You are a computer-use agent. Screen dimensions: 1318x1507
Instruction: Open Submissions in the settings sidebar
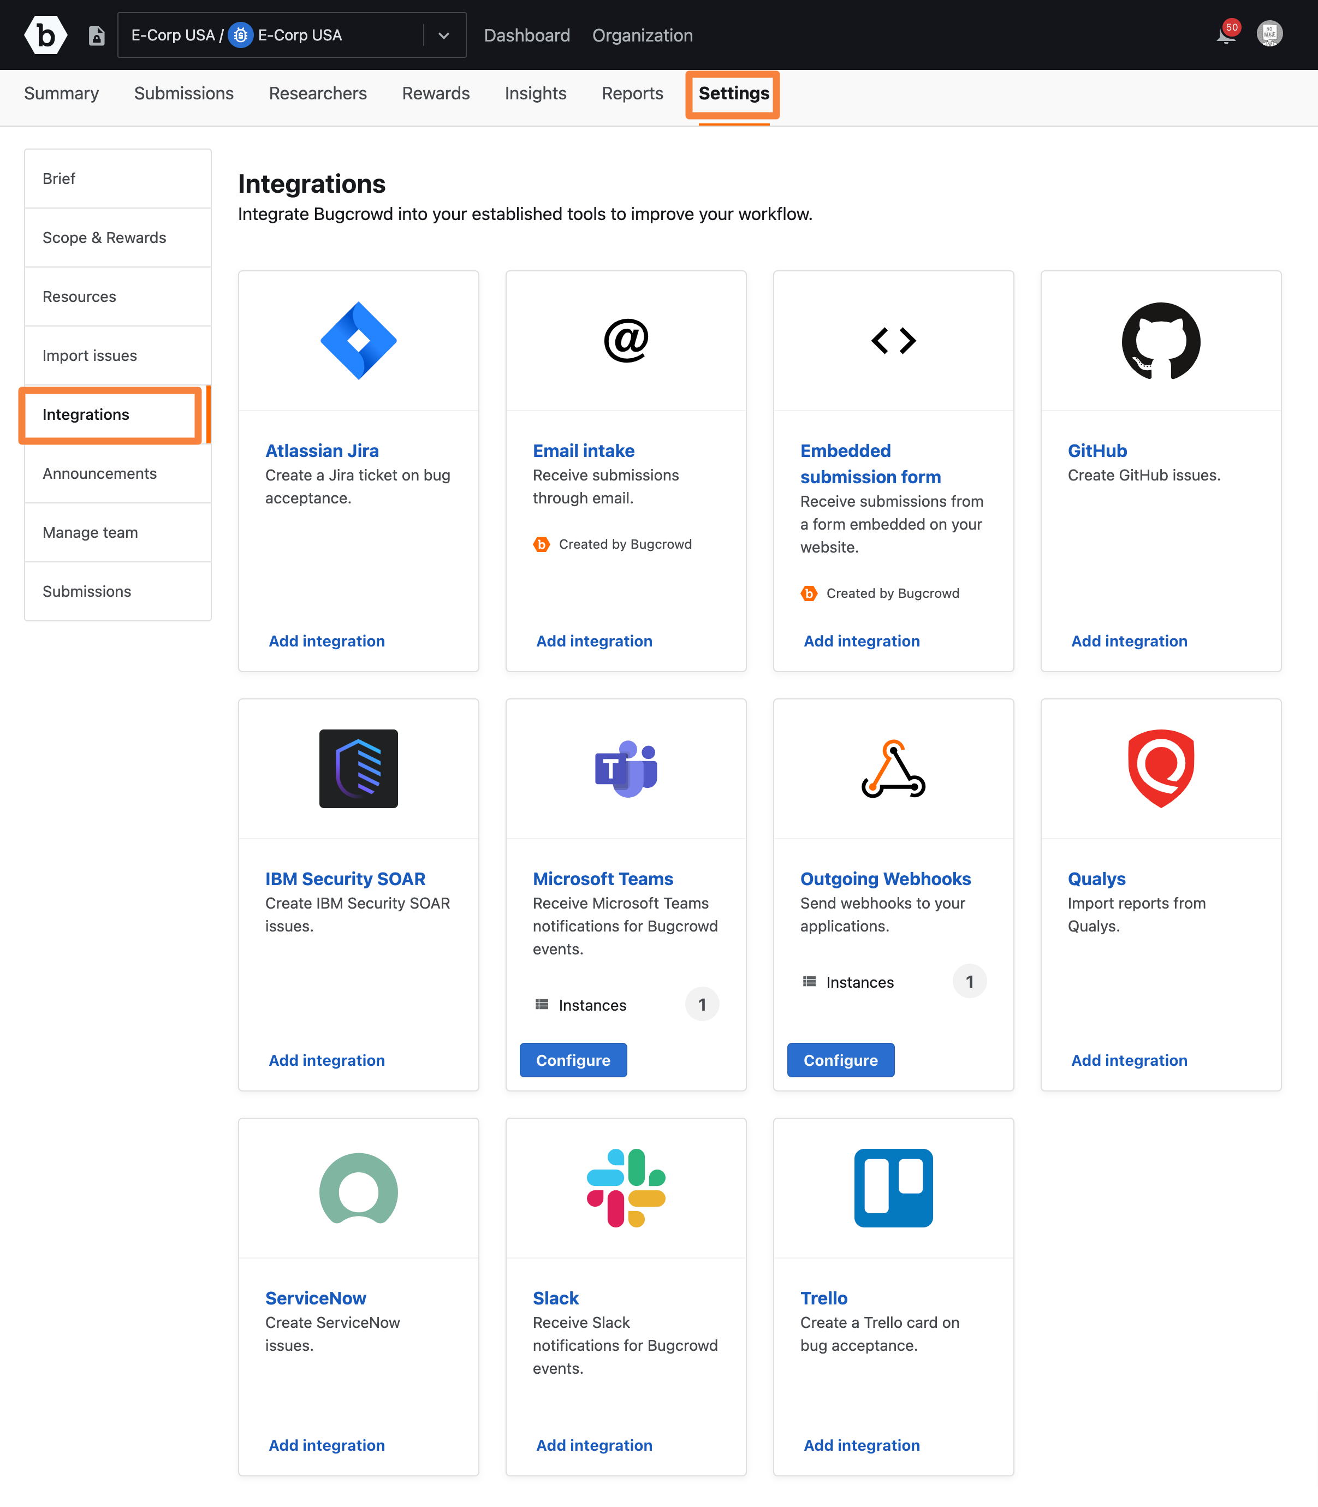tap(118, 591)
